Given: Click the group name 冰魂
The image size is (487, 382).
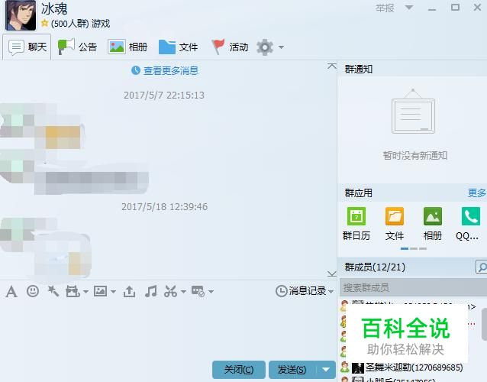Looking at the screenshot, I should (x=54, y=8).
